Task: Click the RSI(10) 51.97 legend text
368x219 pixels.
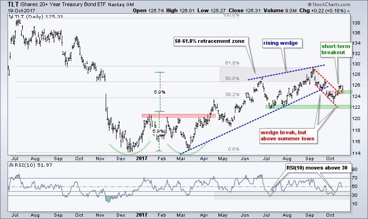Action: coord(33,165)
